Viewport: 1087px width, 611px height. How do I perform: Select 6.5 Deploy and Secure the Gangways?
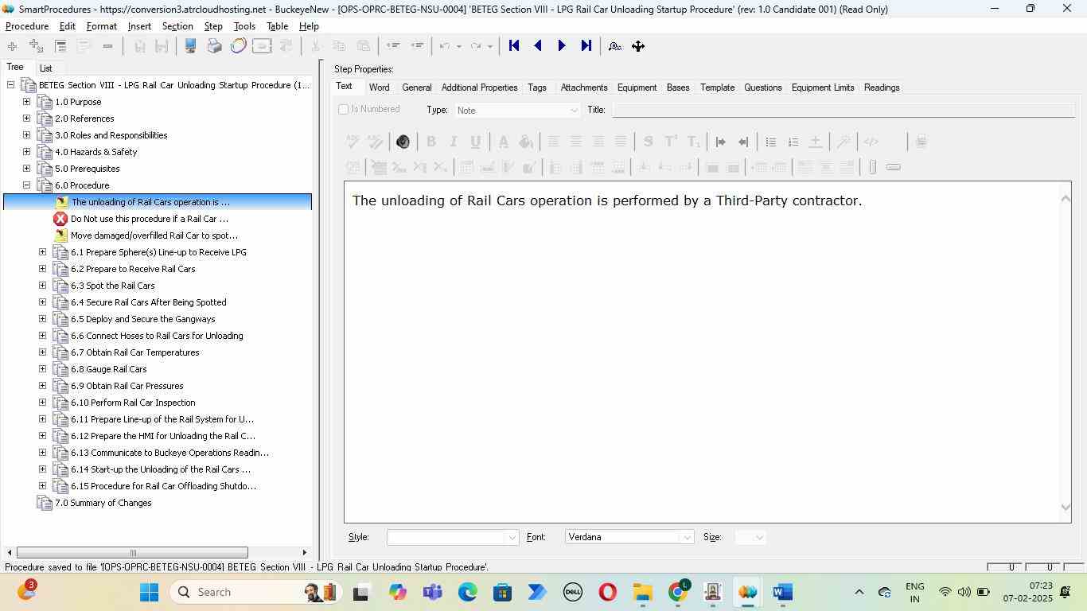point(142,319)
